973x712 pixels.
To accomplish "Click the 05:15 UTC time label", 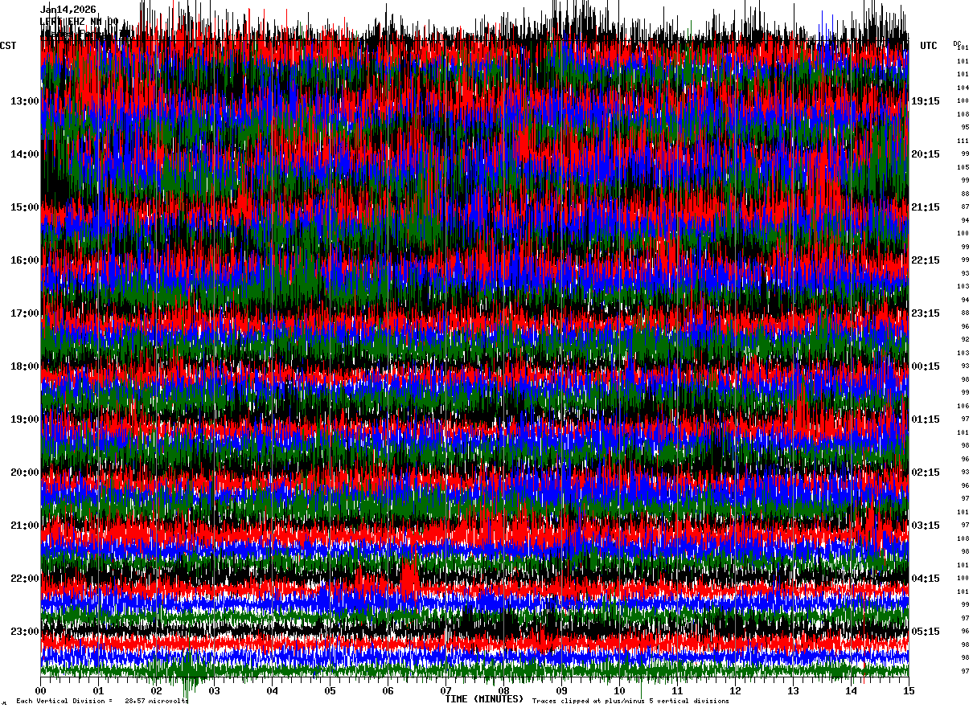I will click(926, 632).
